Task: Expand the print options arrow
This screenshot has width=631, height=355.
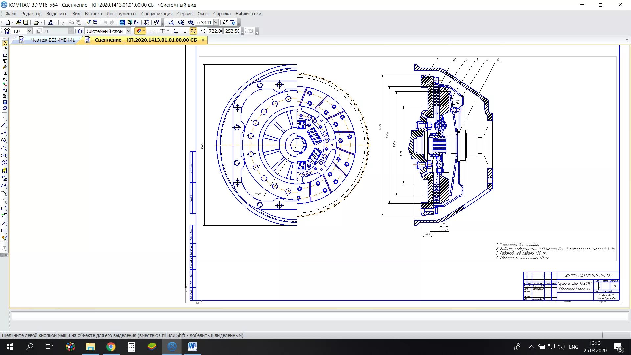Action: (x=41, y=22)
